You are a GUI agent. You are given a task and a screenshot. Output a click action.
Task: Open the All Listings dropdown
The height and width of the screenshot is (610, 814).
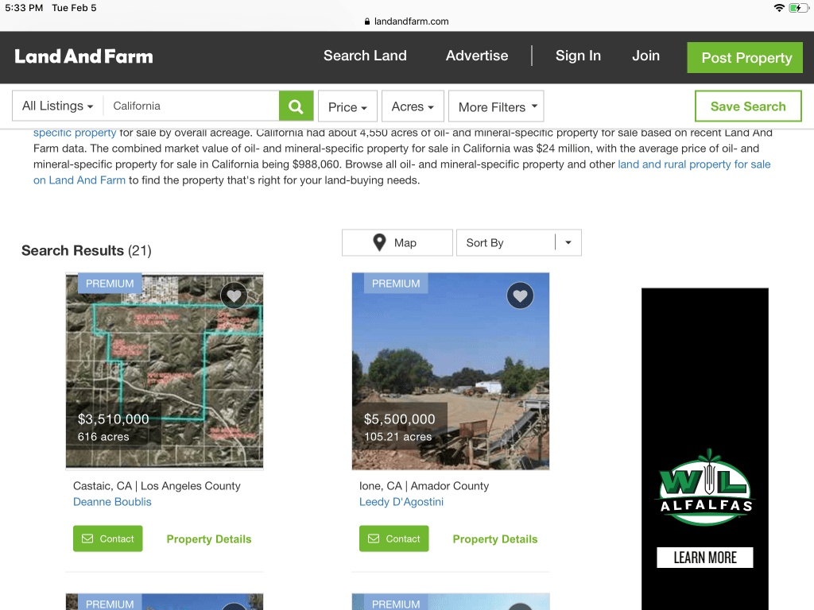(57, 106)
